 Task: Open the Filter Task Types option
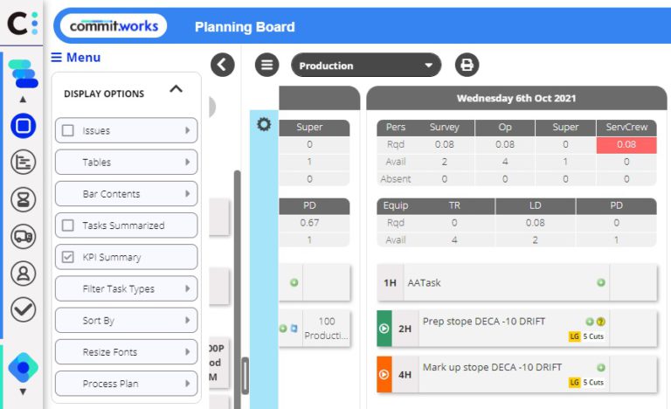click(126, 288)
